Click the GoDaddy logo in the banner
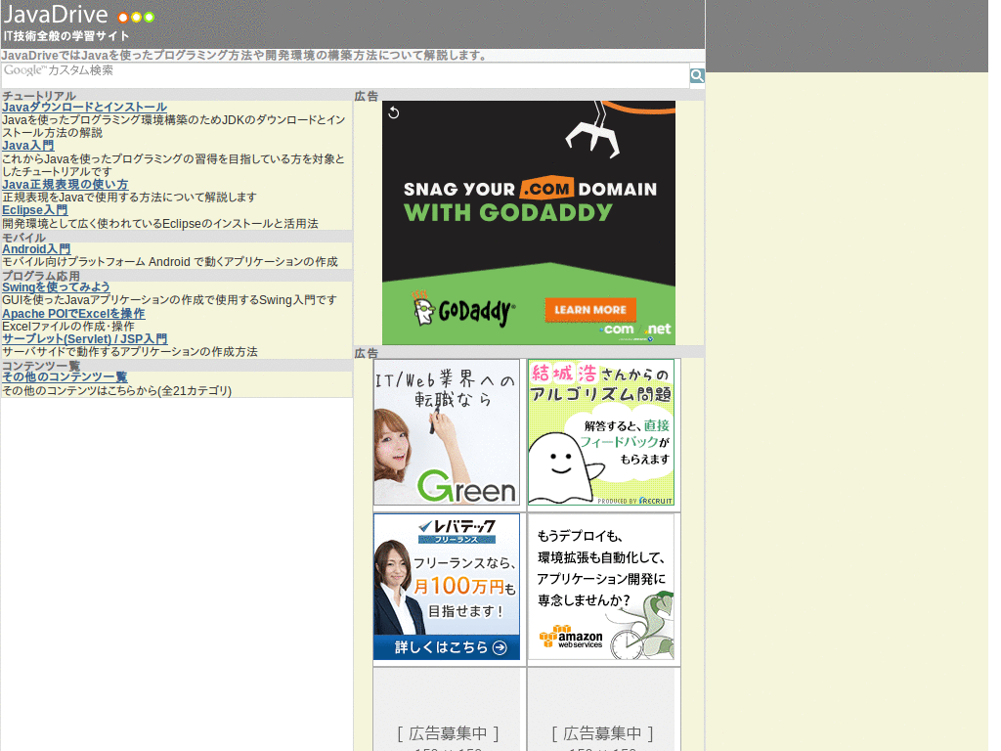This screenshot has width=1001, height=751. [463, 310]
